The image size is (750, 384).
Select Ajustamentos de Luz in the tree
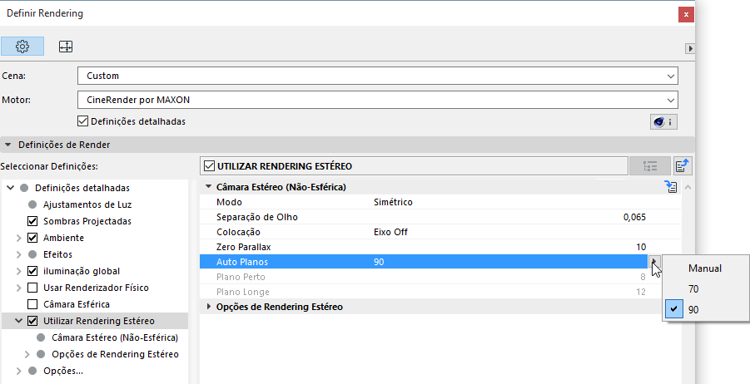tap(87, 204)
